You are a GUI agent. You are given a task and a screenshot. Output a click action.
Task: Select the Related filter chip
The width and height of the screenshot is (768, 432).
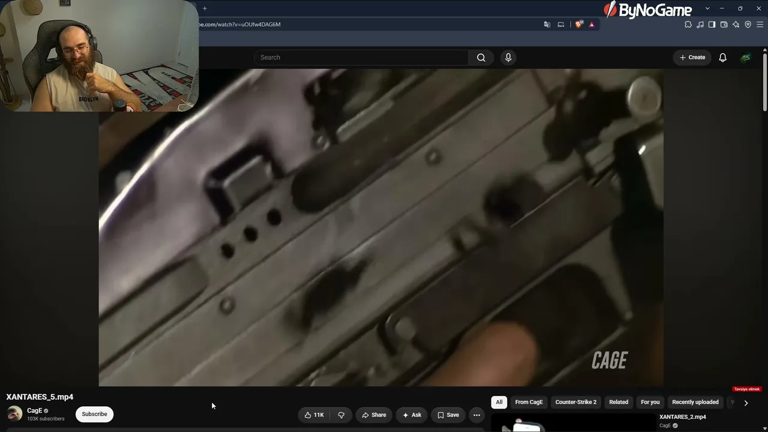coord(619,402)
